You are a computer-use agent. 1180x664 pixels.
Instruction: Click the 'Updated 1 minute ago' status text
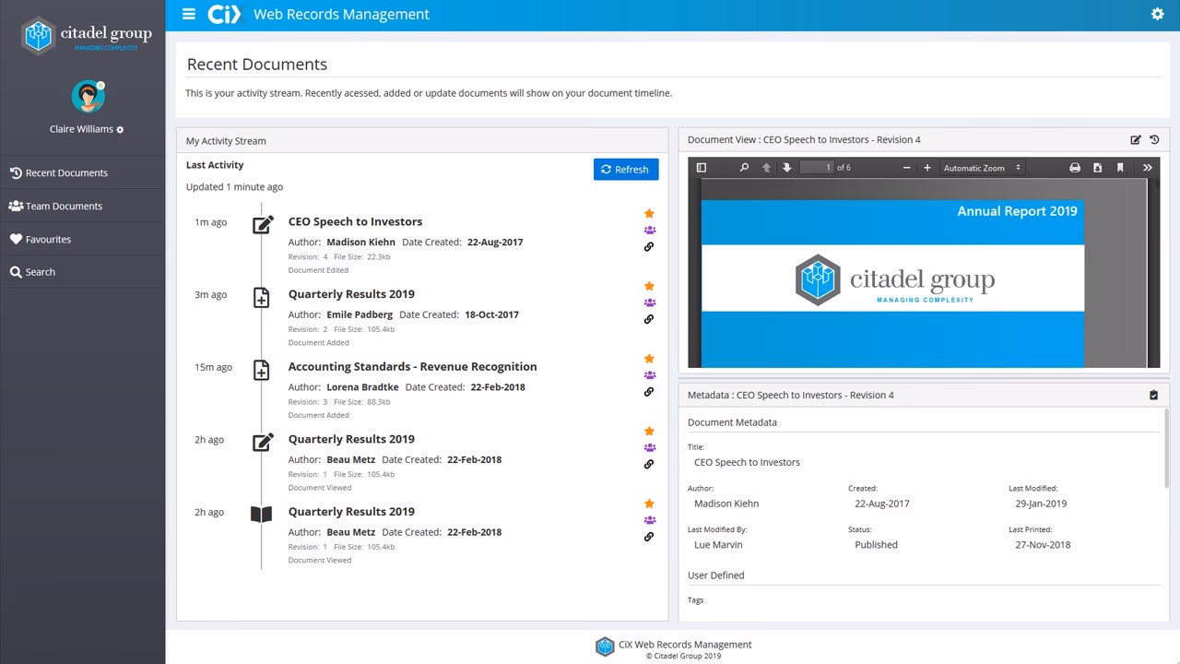(x=234, y=187)
